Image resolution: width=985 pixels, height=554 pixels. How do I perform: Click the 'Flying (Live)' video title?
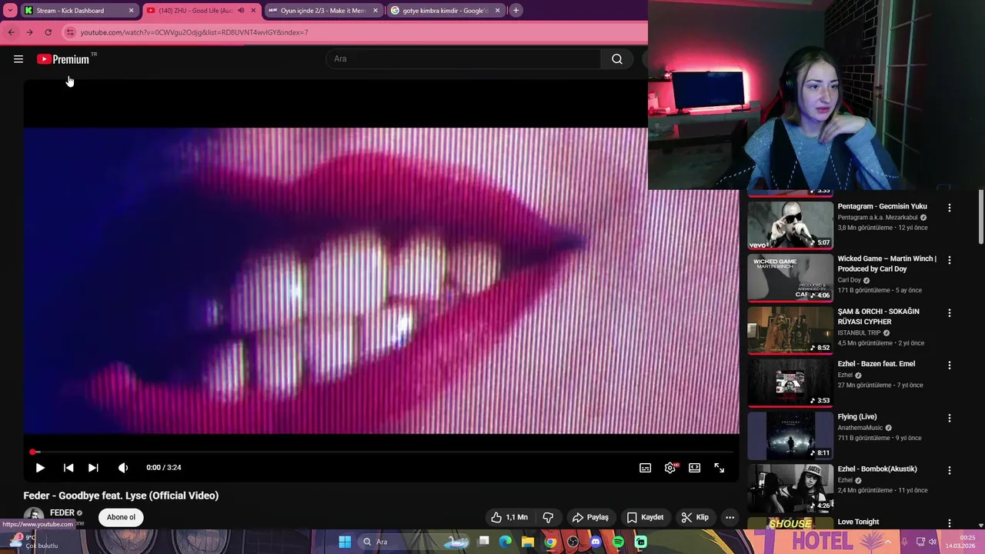(x=856, y=416)
